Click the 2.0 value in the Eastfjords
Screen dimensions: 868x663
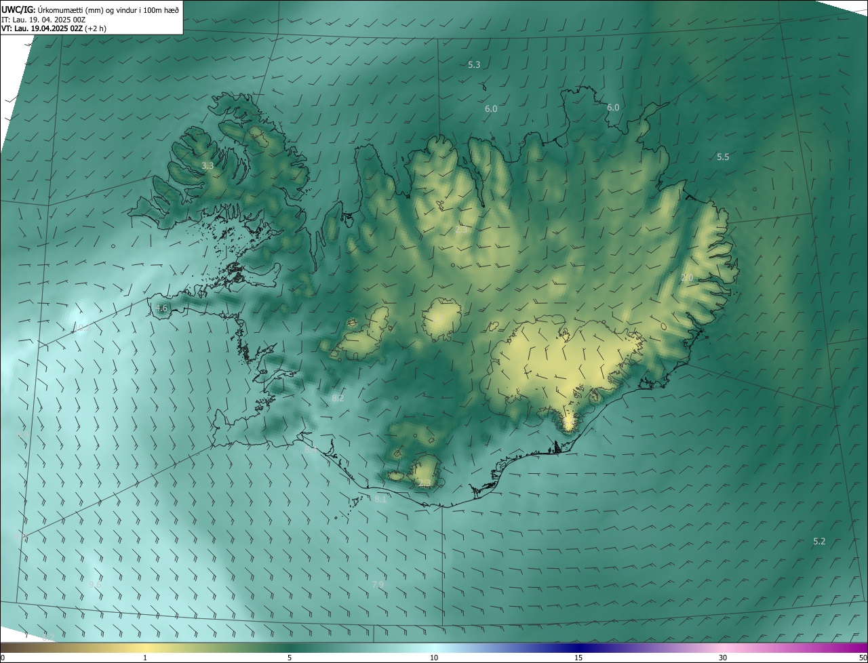[687, 278]
